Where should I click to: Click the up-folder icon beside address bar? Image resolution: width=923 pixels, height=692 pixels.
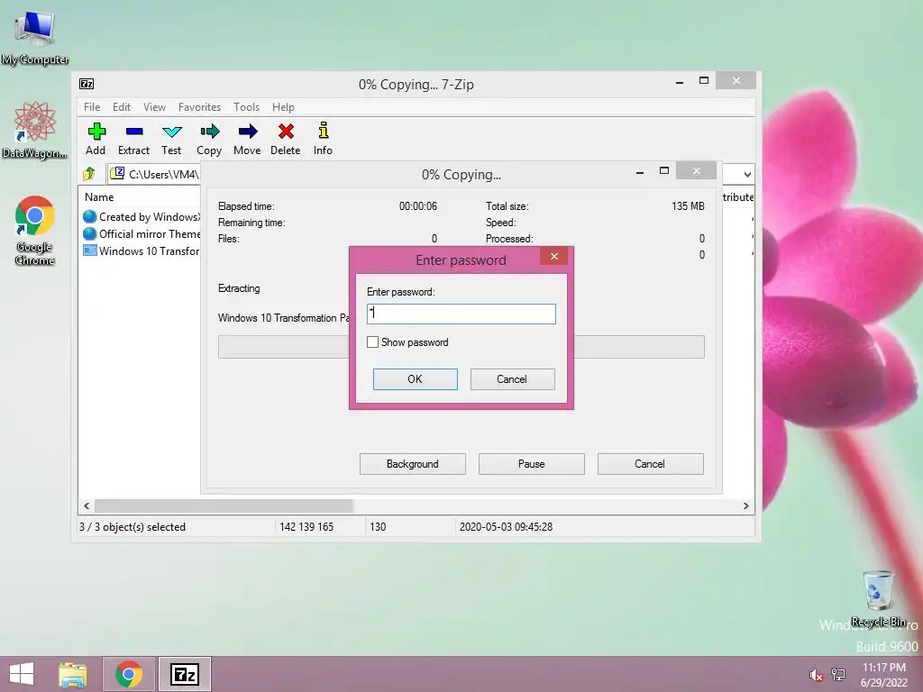89,174
